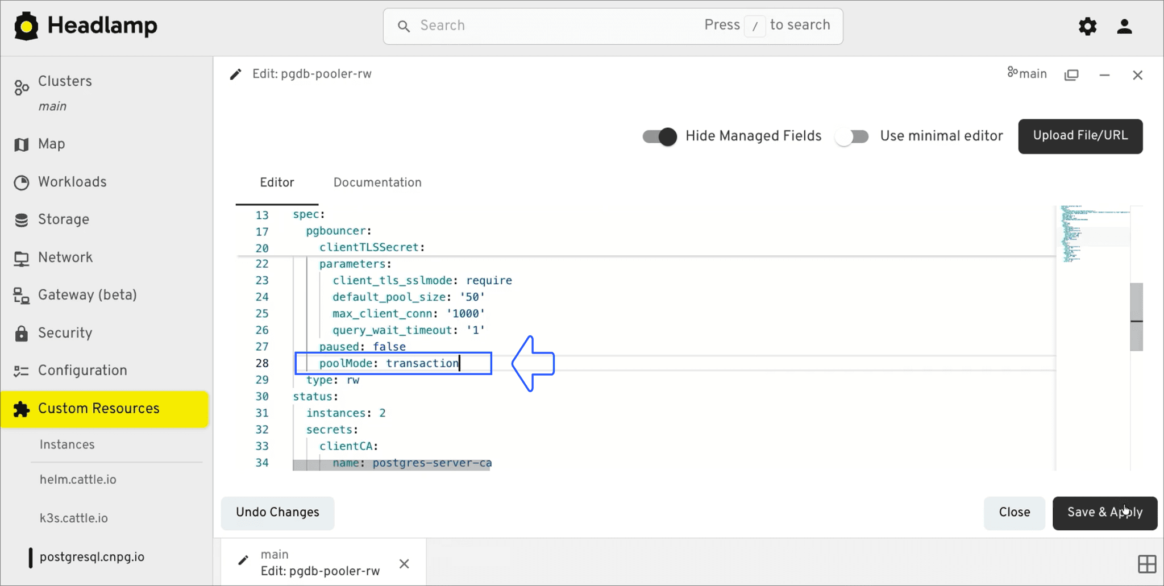Click the Storage sidebar icon

(22, 220)
